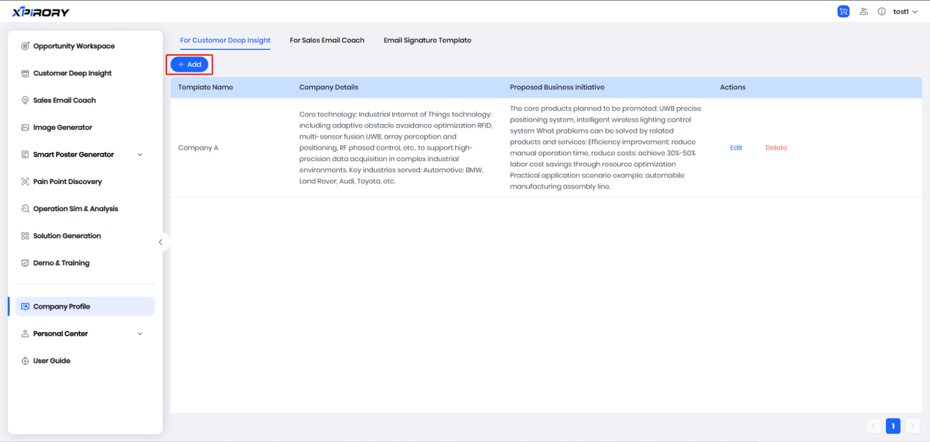Open the User Guide

(x=51, y=361)
